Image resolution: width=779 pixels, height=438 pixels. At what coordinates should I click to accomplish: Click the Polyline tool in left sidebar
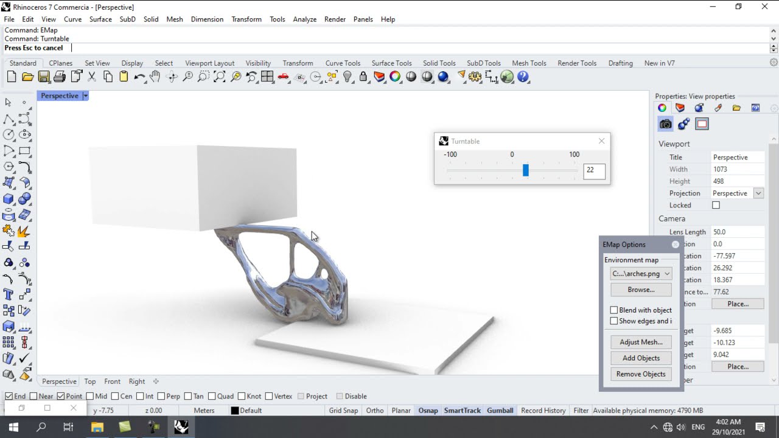point(9,119)
